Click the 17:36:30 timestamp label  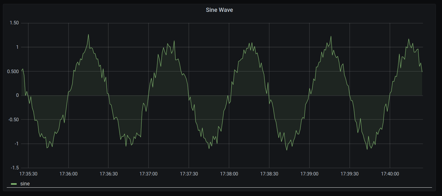click(109, 174)
